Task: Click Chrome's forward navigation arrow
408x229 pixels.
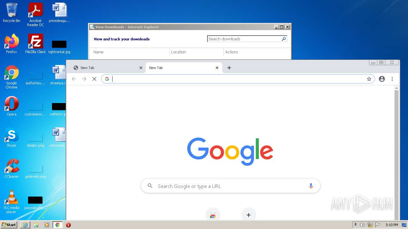Action: pos(84,79)
